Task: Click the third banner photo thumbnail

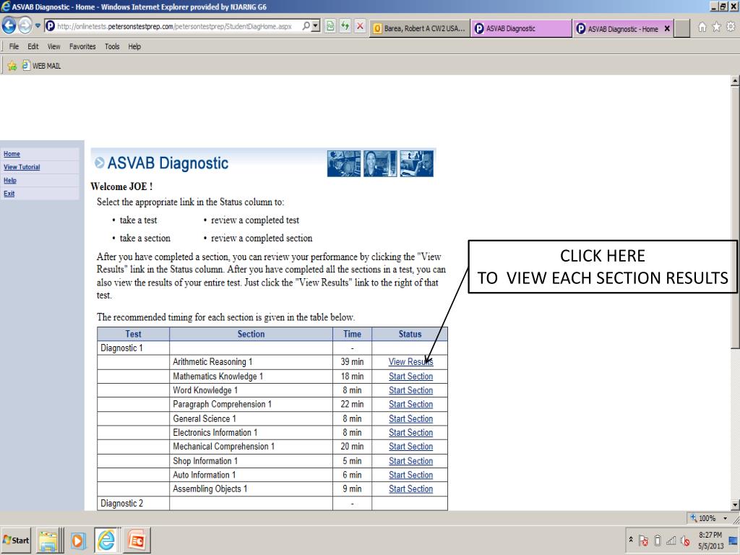Action: point(417,163)
